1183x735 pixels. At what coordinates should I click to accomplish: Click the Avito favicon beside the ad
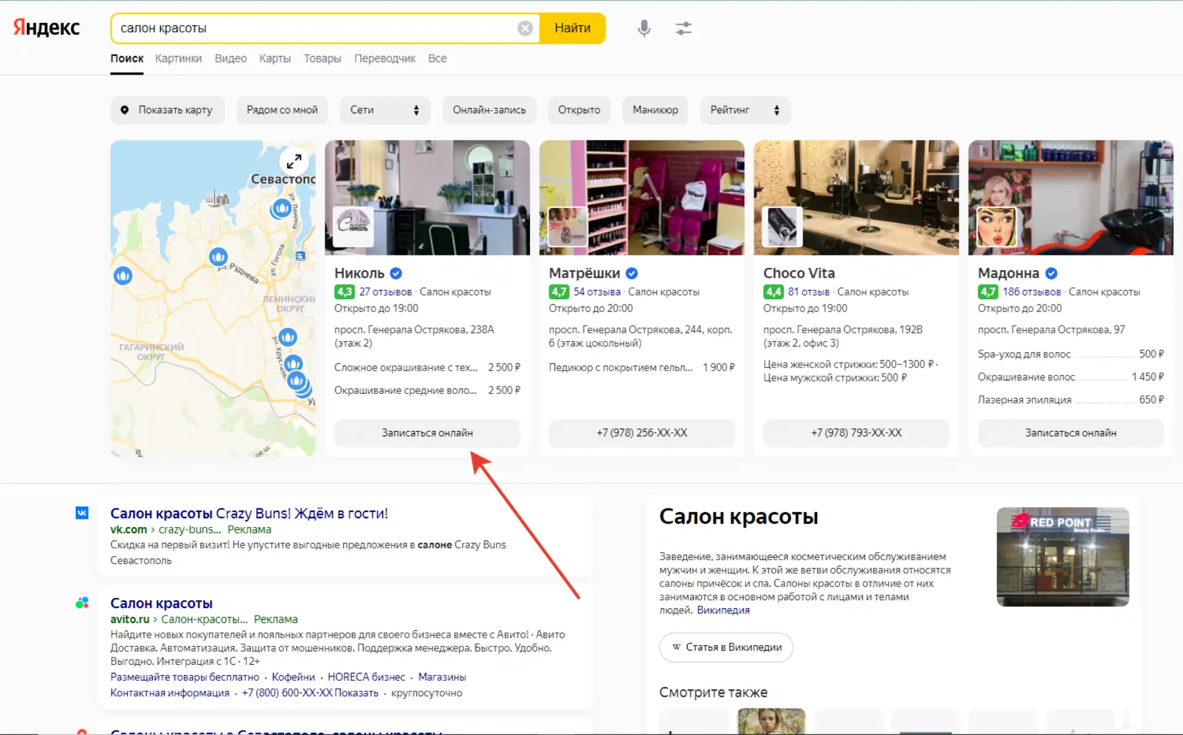[82, 603]
